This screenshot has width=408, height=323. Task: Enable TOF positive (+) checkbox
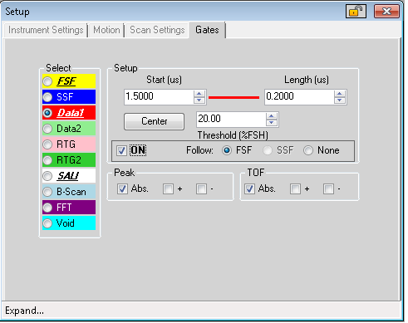[x=295, y=189]
